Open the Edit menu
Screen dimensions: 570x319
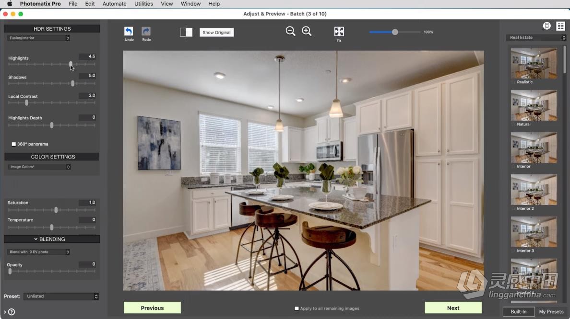[90, 4]
